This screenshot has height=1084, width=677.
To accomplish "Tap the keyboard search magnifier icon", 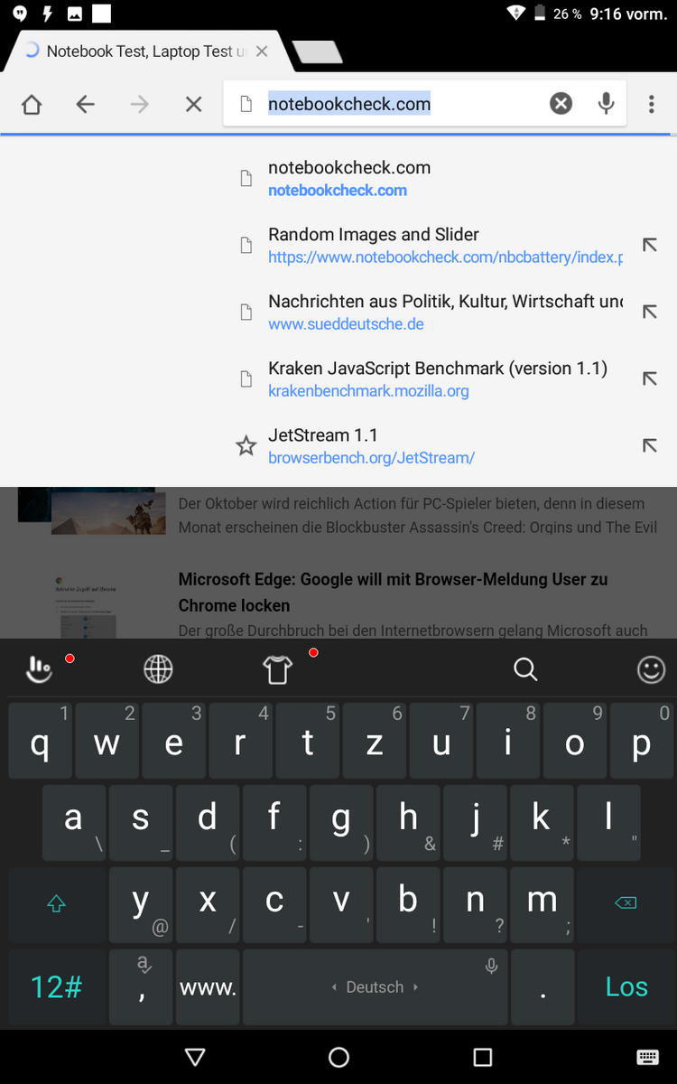I will (x=525, y=669).
